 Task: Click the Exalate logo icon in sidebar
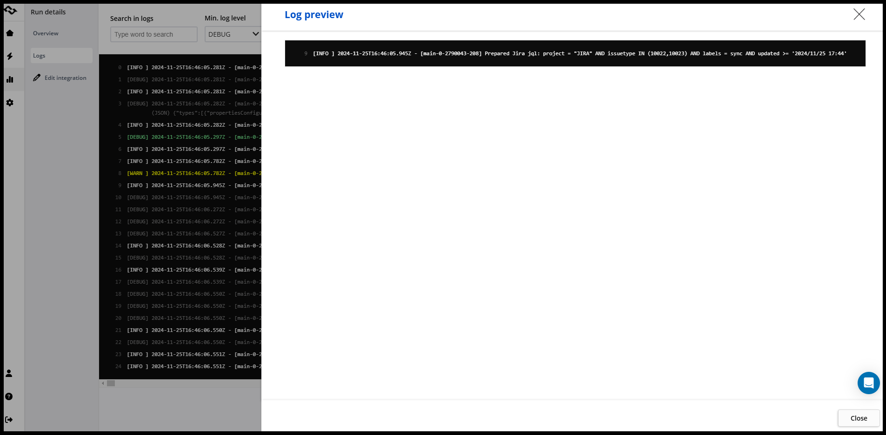(x=10, y=10)
